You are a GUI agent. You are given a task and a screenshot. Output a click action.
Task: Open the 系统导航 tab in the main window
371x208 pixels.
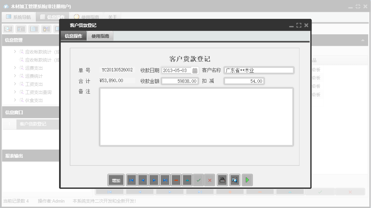tap(19, 17)
